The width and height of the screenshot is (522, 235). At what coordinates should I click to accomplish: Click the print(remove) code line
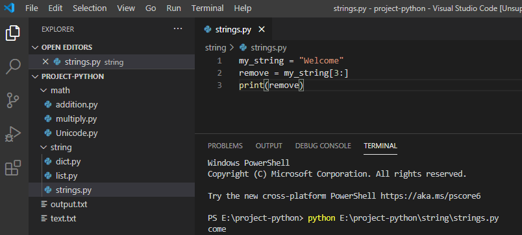pyautogui.click(x=271, y=85)
